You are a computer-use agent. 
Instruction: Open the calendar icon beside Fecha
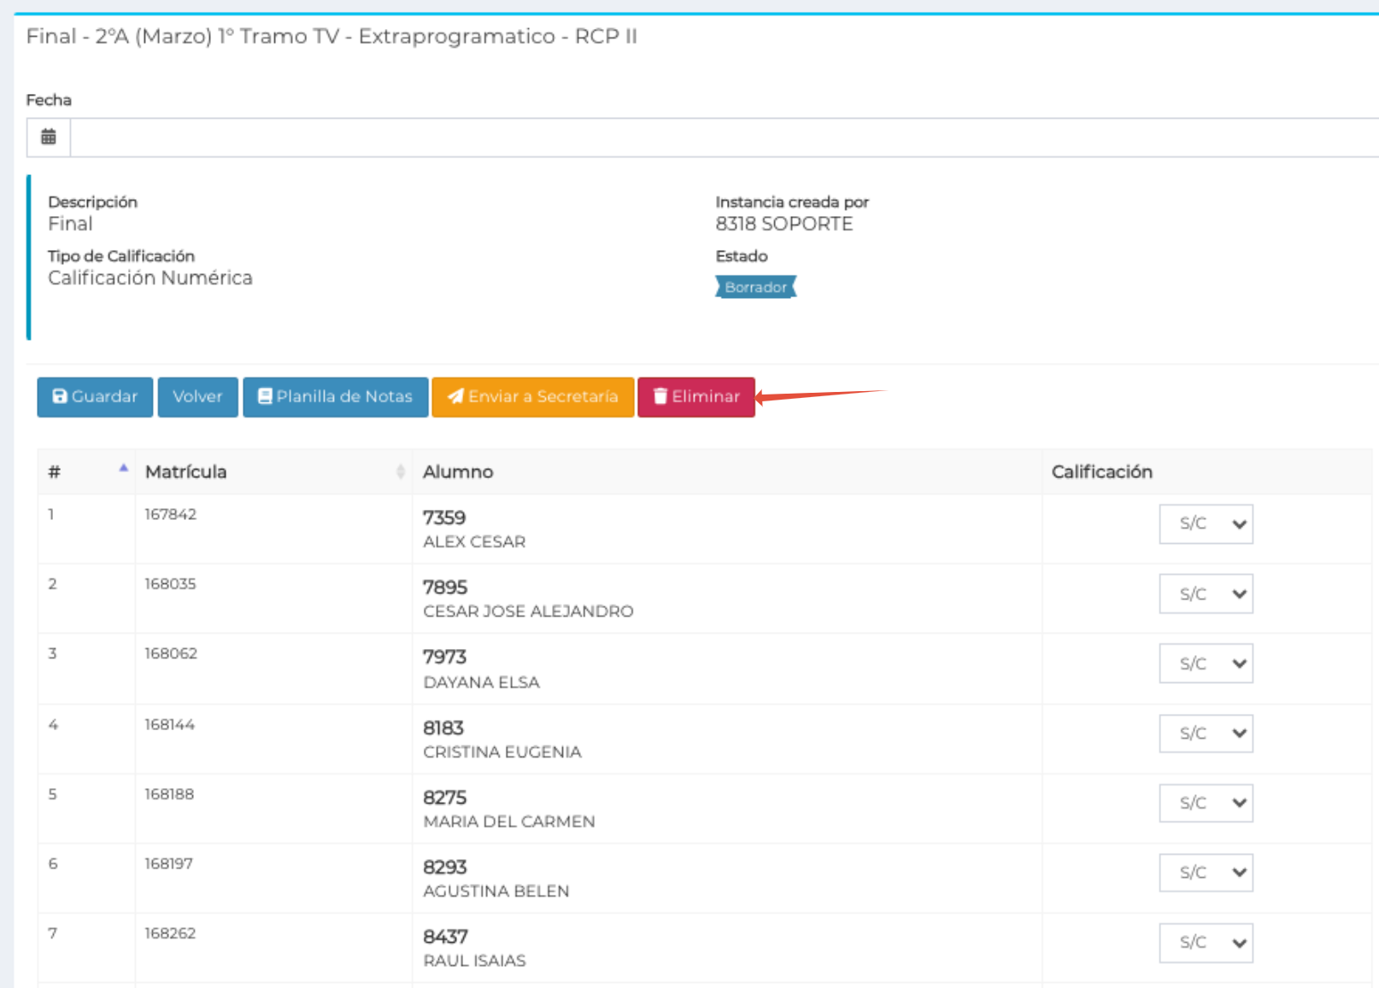(49, 137)
